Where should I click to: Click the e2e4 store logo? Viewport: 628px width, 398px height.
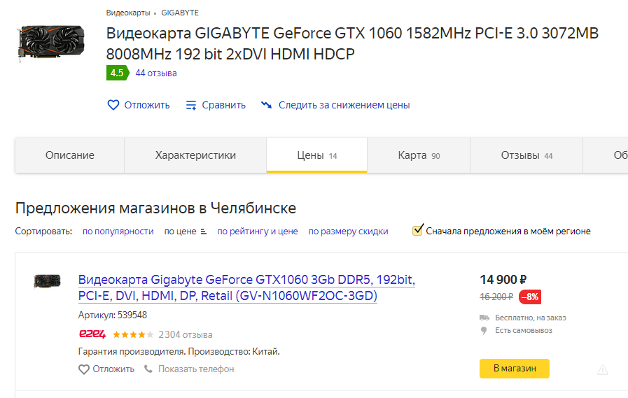coord(92,334)
